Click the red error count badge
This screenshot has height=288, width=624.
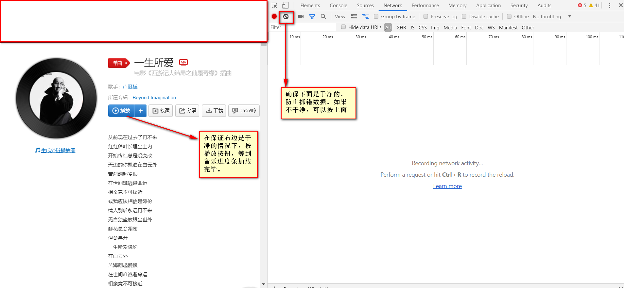pyautogui.click(x=582, y=5)
